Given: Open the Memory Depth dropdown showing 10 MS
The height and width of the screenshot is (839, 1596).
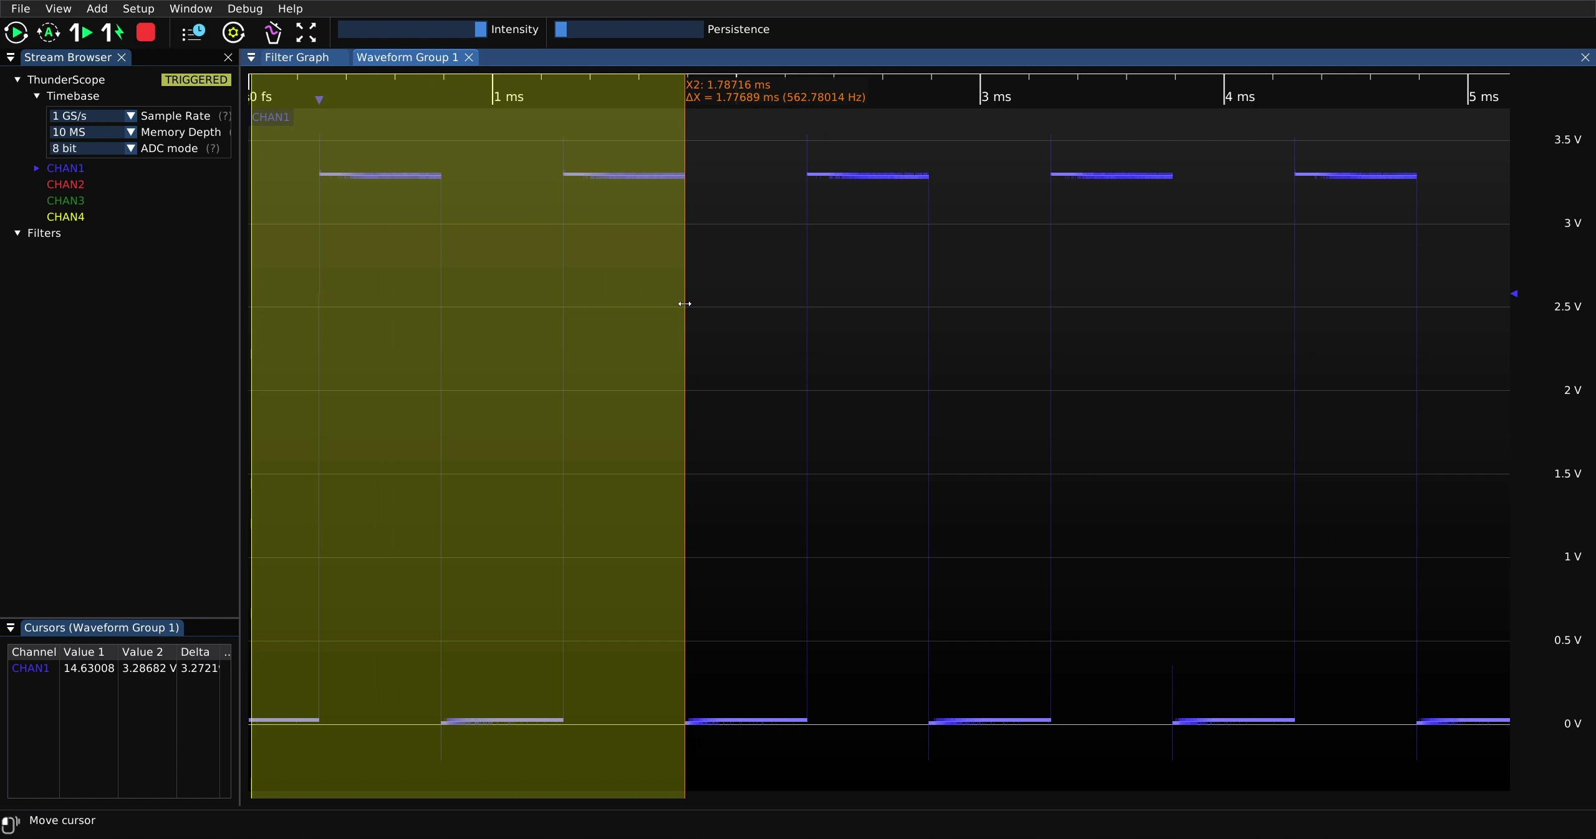Looking at the screenshot, I should pyautogui.click(x=93, y=132).
